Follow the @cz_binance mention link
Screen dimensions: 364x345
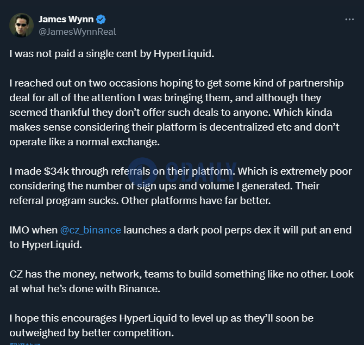tap(91, 230)
